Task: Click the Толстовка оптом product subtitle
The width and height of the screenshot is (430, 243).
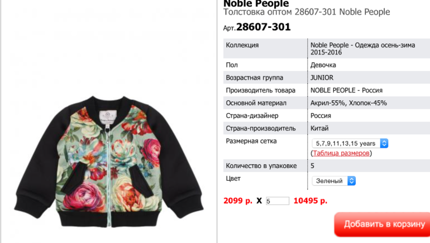Action: [307, 12]
